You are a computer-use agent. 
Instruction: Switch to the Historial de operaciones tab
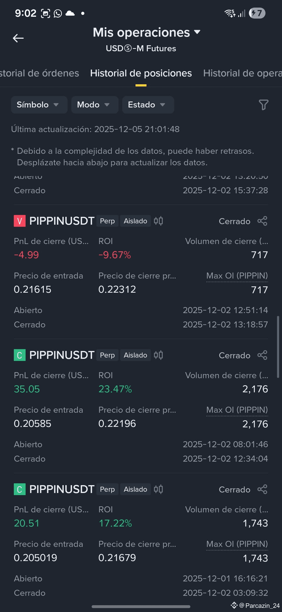pos(243,73)
